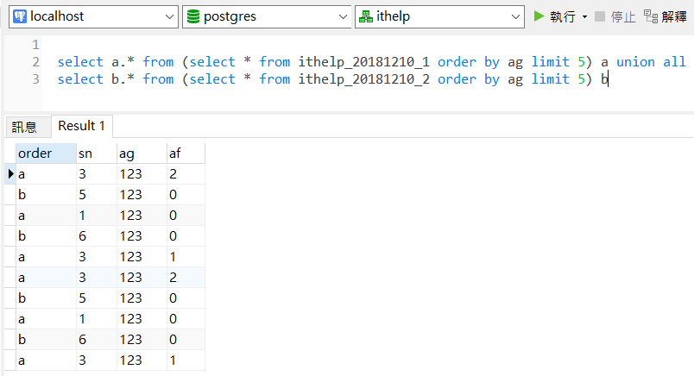Viewport: 694px width, 376px height.
Task: Click the green Run (執行) play icon
Action: click(539, 16)
